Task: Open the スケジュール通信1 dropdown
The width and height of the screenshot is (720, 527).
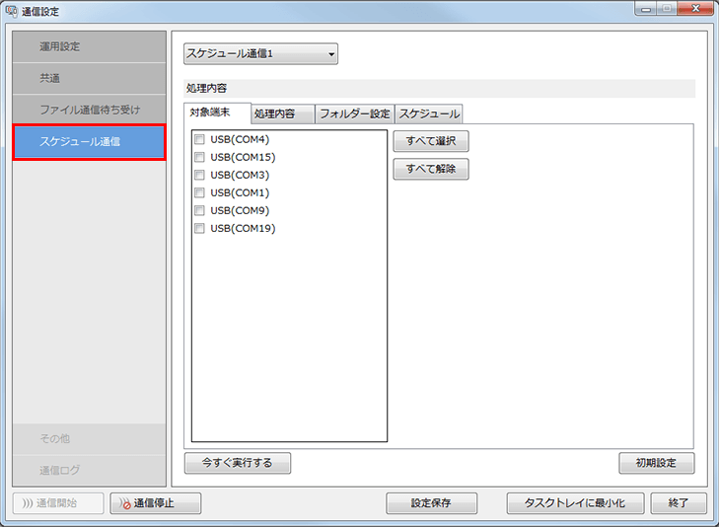Action: (260, 53)
